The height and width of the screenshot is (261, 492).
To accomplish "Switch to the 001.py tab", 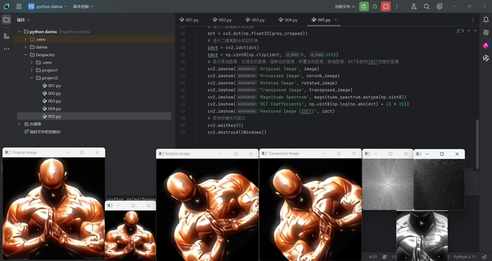I will coord(189,20).
